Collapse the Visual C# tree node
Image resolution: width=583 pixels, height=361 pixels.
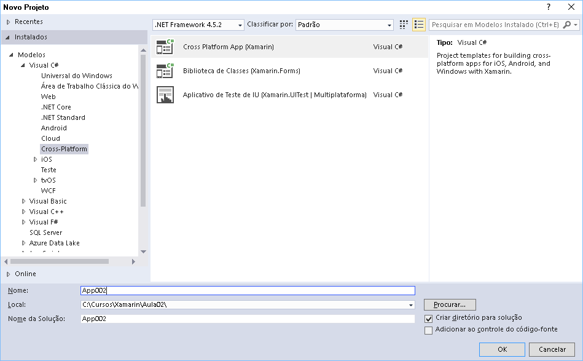click(x=23, y=65)
